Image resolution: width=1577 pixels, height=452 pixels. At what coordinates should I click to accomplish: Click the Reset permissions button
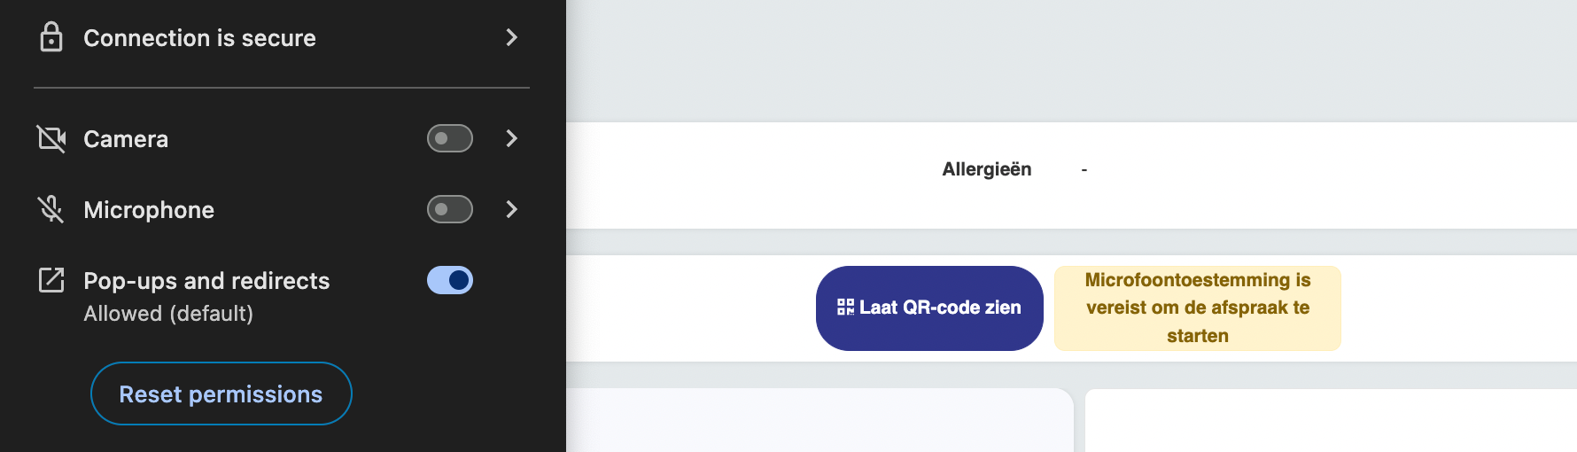(221, 394)
